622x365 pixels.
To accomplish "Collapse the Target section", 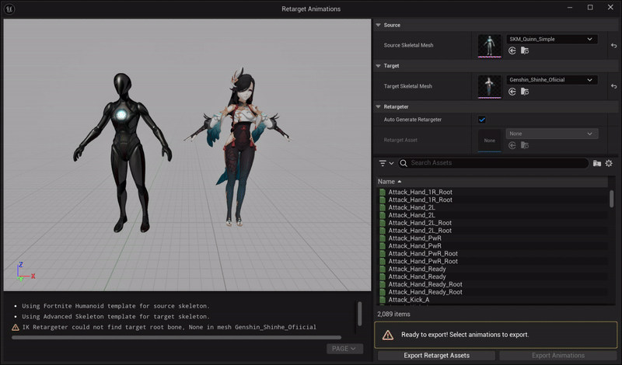I will pyautogui.click(x=378, y=66).
